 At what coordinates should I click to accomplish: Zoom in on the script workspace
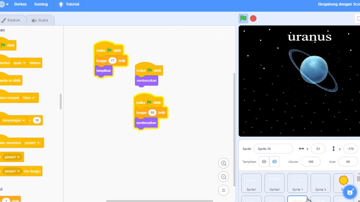click(224, 163)
